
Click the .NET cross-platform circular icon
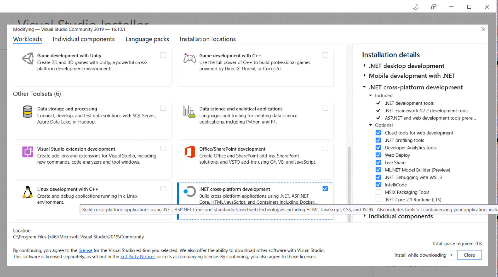pos(190,192)
